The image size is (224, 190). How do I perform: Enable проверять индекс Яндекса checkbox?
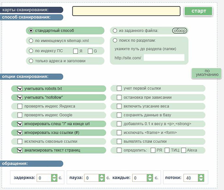click(20, 106)
